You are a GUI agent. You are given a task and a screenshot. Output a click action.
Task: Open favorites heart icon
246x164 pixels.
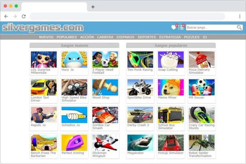(x=174, y=27)
